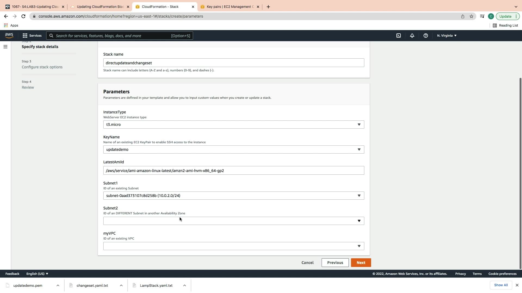522x293 pixels.
Task: Open AWS CloudShell icon in header
Action: [398, 36]
